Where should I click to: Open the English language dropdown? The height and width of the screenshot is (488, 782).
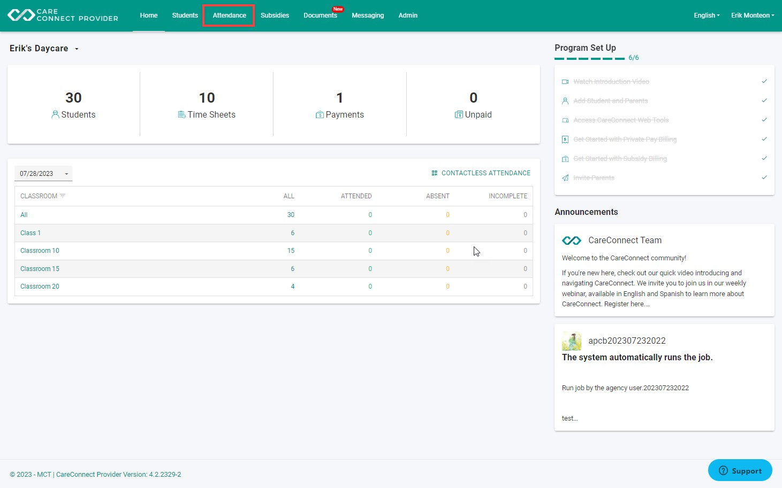707,16
